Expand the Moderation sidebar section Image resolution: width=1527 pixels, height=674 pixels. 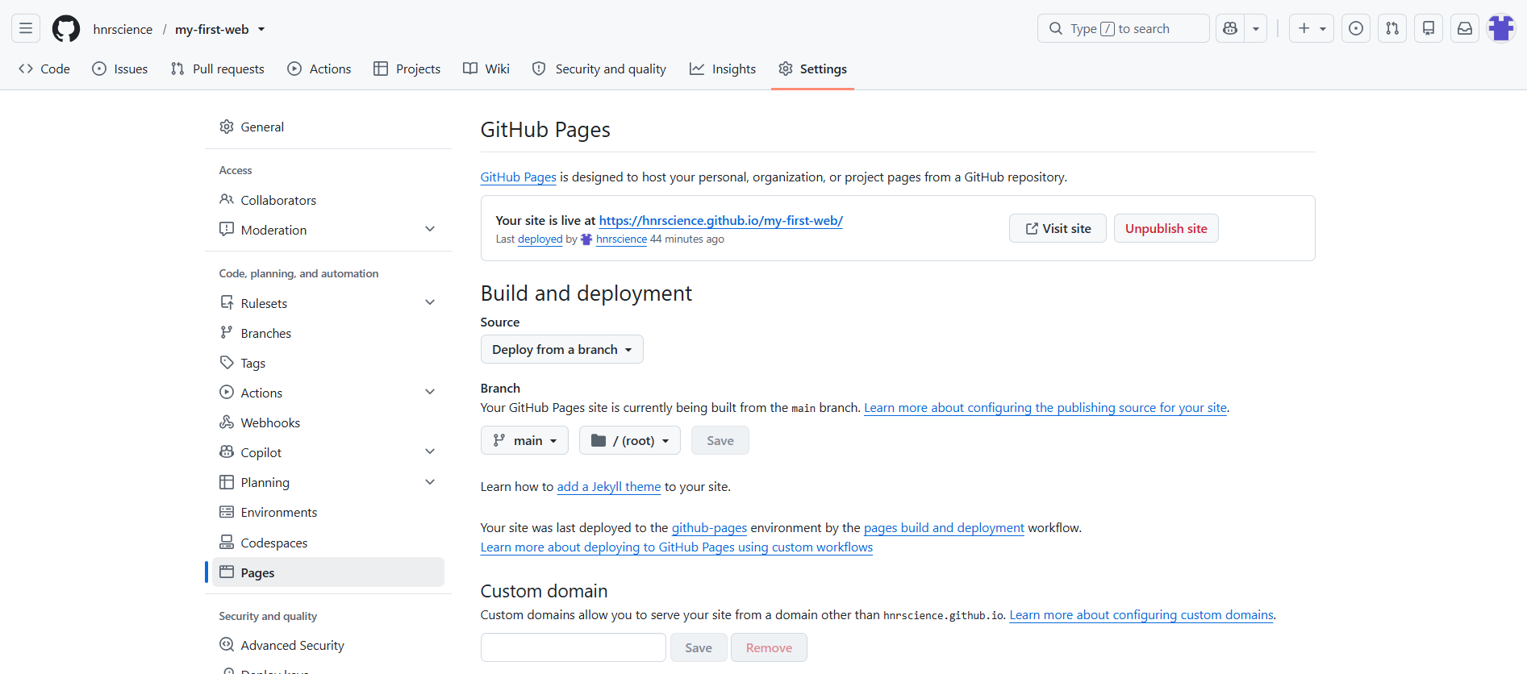click(x=430, y=230)
